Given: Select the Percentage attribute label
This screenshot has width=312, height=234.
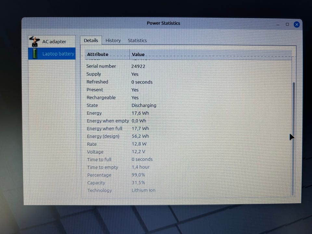Looking at the screenshot, I should coord(99,175).
